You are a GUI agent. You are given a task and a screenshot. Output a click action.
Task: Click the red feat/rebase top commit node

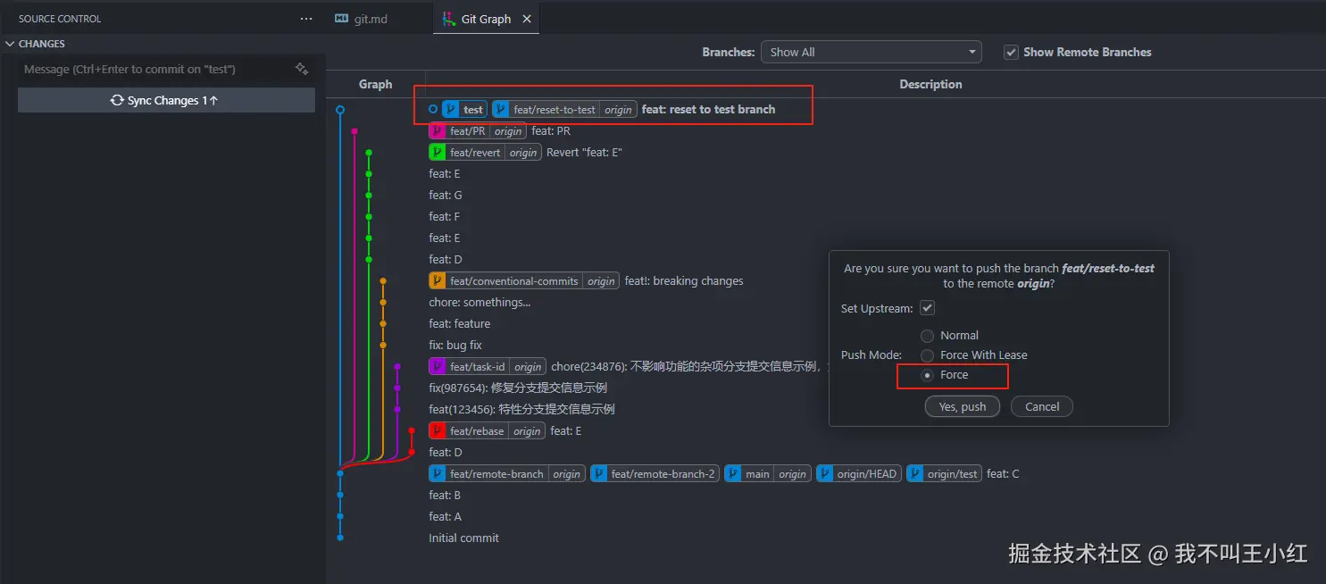click(412, 430)
